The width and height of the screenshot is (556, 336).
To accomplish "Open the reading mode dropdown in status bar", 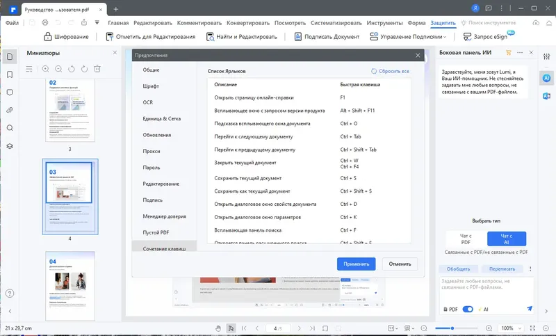I will [x=409, y=328].
